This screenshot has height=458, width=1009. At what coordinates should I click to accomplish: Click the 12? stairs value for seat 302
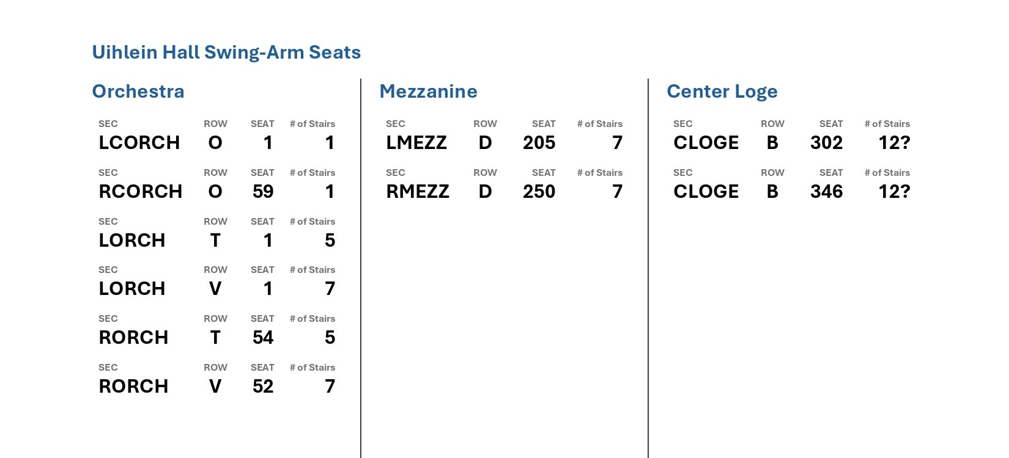point(894,143)
